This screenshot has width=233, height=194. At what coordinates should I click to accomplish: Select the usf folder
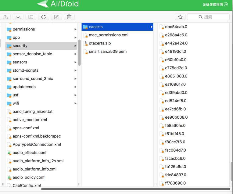tap(41, 95)
